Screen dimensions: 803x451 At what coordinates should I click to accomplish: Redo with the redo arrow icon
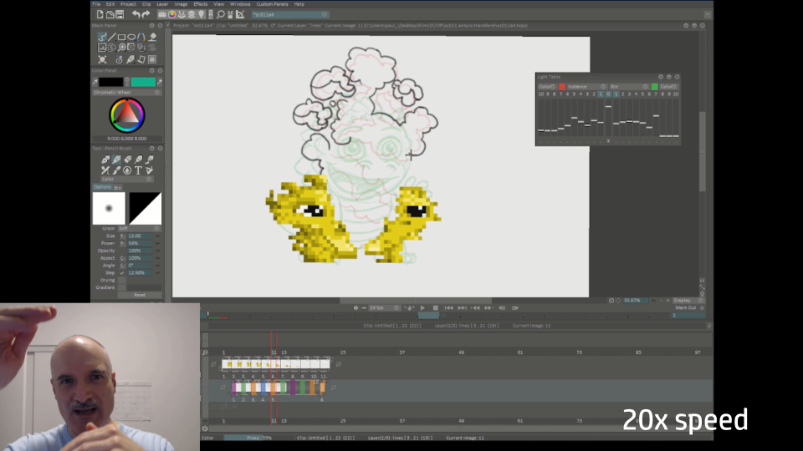[x=146, y=14]
